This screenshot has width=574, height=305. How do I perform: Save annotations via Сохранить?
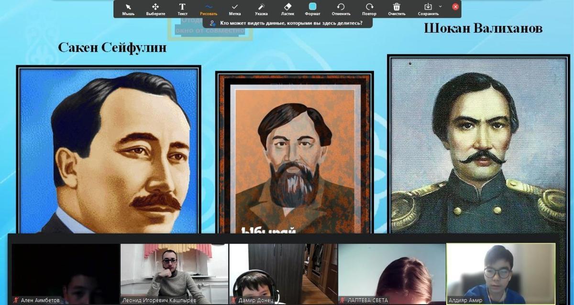[x=427, y=8]
